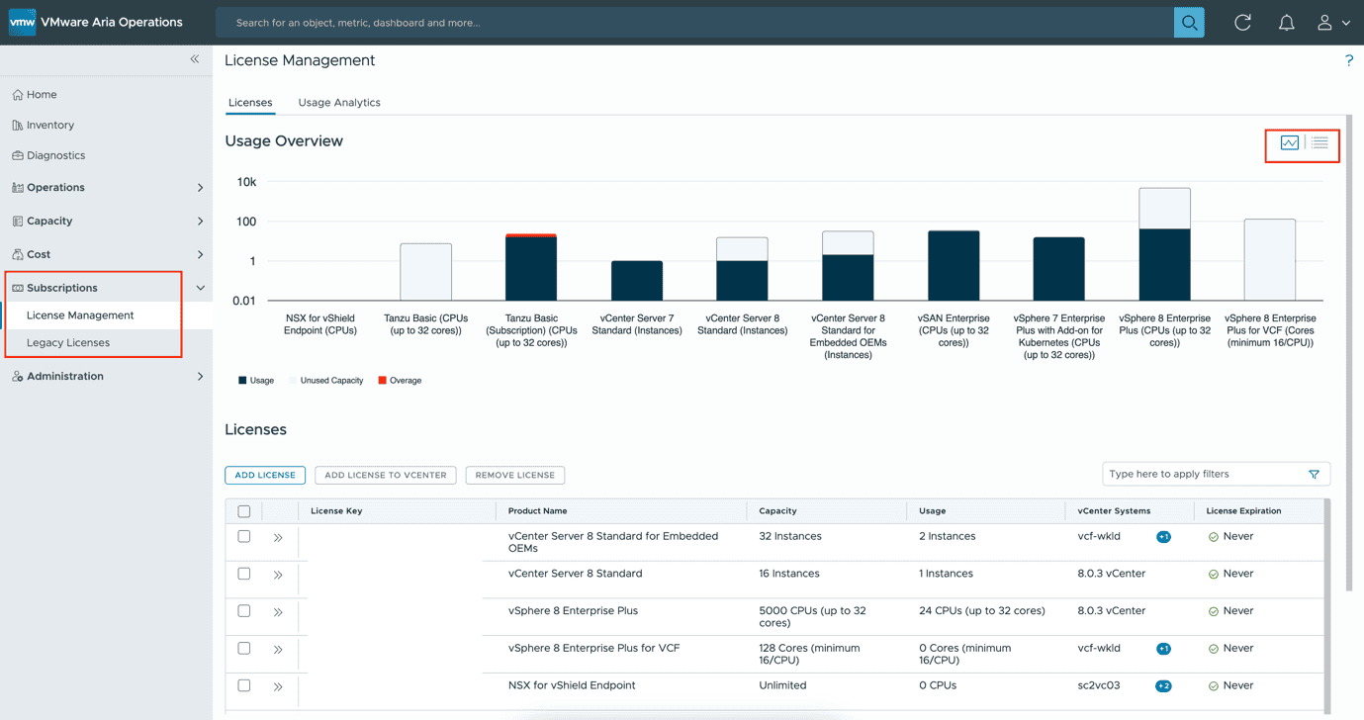Click the filter funnel icon
Screen dimensions: 1364x720
click(x=1314, y=475)
